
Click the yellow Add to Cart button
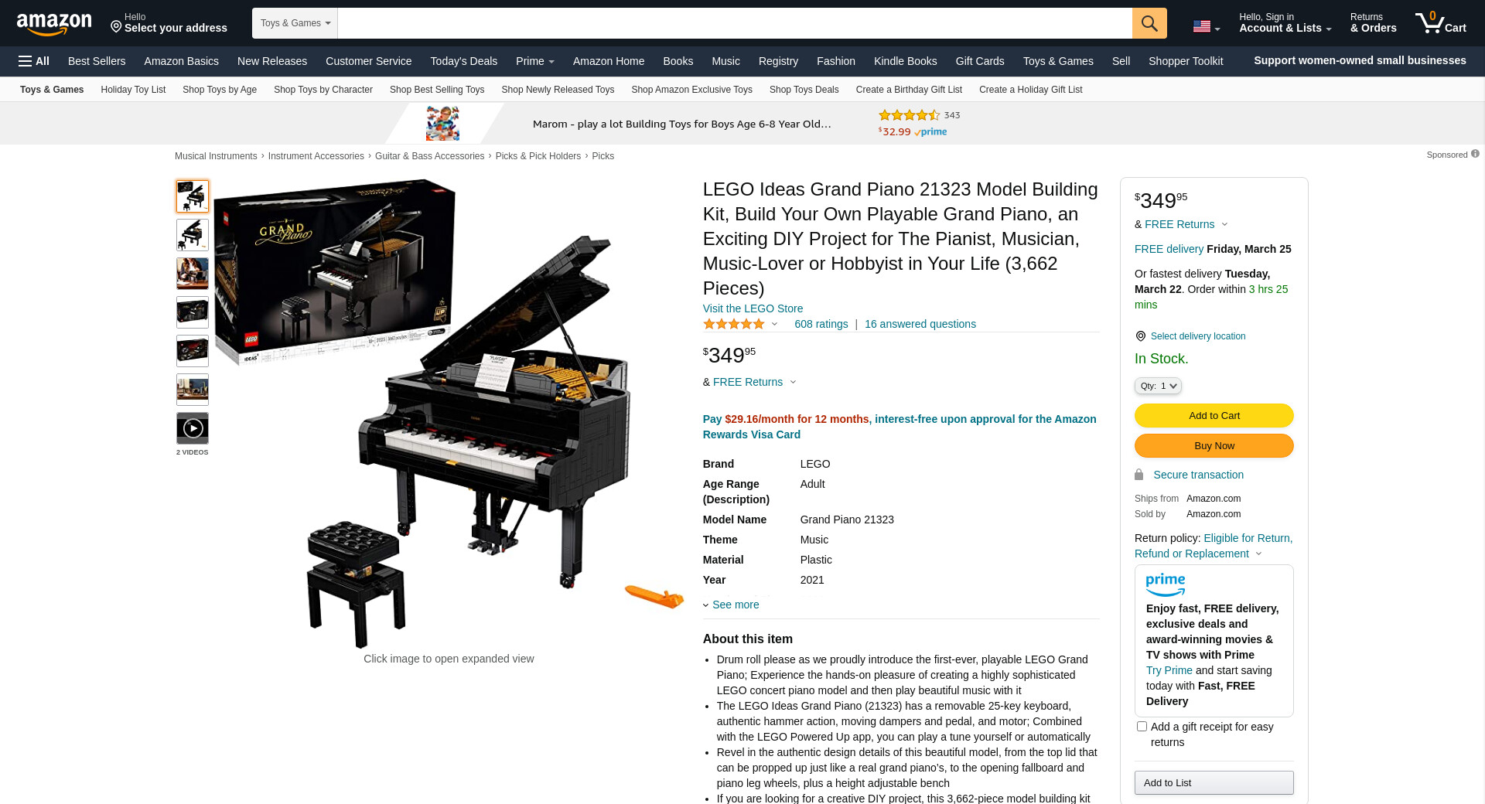1214,415
